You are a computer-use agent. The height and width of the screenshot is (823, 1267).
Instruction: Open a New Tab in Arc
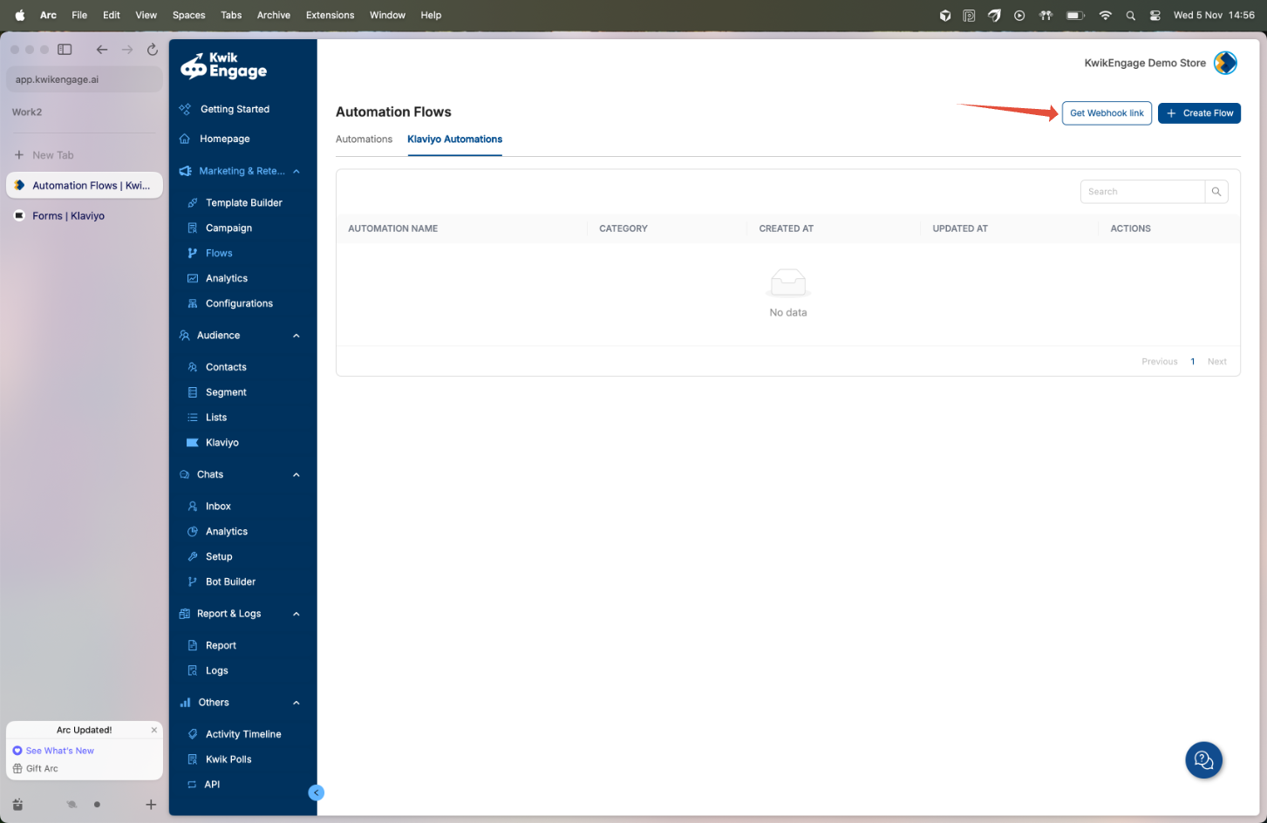(x=85, y=155)
